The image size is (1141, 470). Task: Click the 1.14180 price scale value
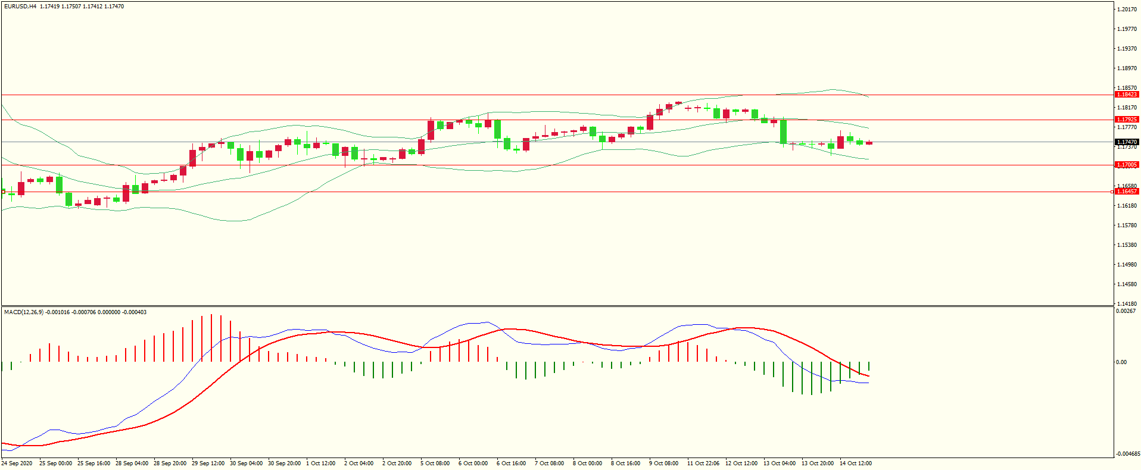[1127, 303]
